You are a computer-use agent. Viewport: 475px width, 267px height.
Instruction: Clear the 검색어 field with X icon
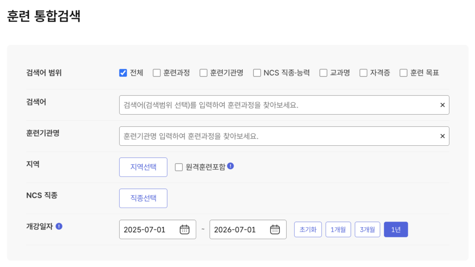[442, 105]
